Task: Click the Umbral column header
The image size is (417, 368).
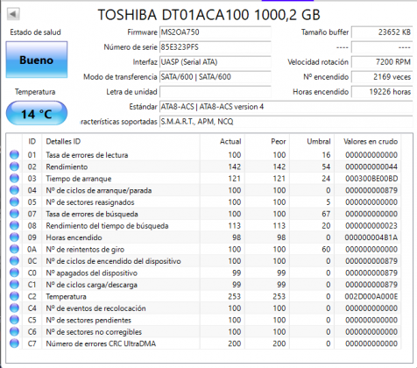Action: click(312, 141)
